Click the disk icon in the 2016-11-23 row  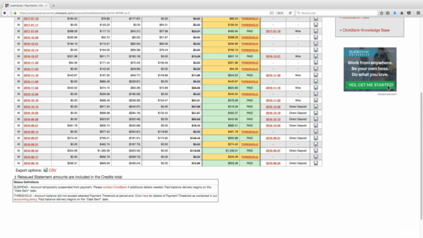click(x=316, y=69)
